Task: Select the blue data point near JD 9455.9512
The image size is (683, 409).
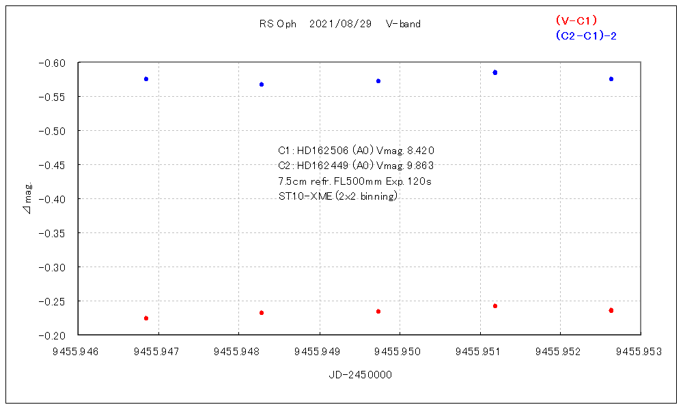Action: (495, 72)
